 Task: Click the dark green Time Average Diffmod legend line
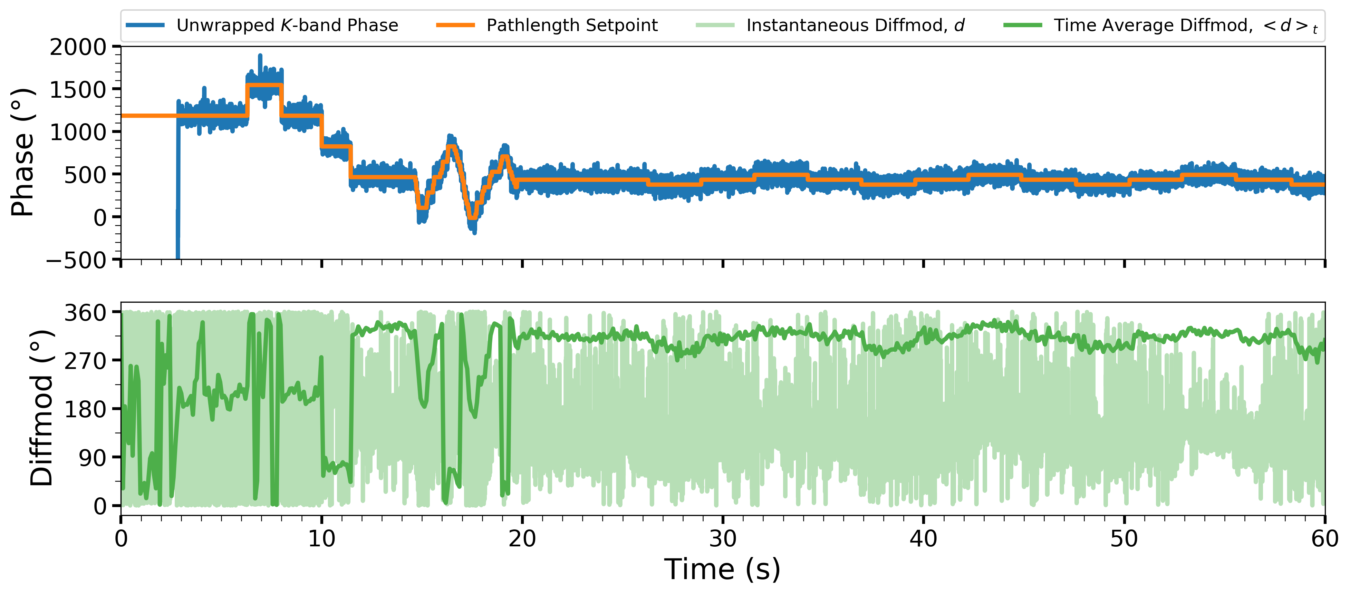1022,25
